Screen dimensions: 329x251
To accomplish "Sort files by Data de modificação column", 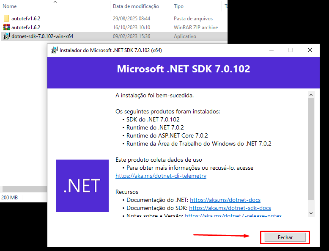I will coord(136,6).
